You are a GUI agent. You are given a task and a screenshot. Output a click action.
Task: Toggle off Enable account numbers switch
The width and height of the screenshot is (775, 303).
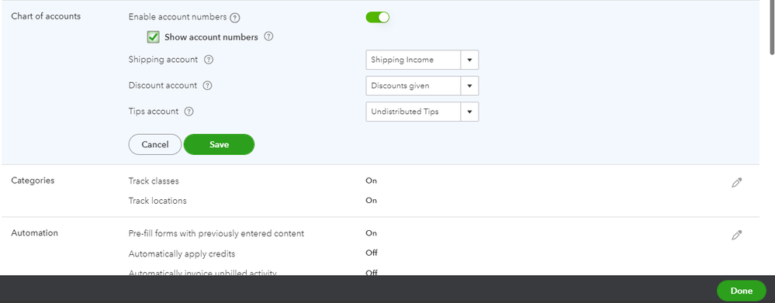(x=378, y=17)
